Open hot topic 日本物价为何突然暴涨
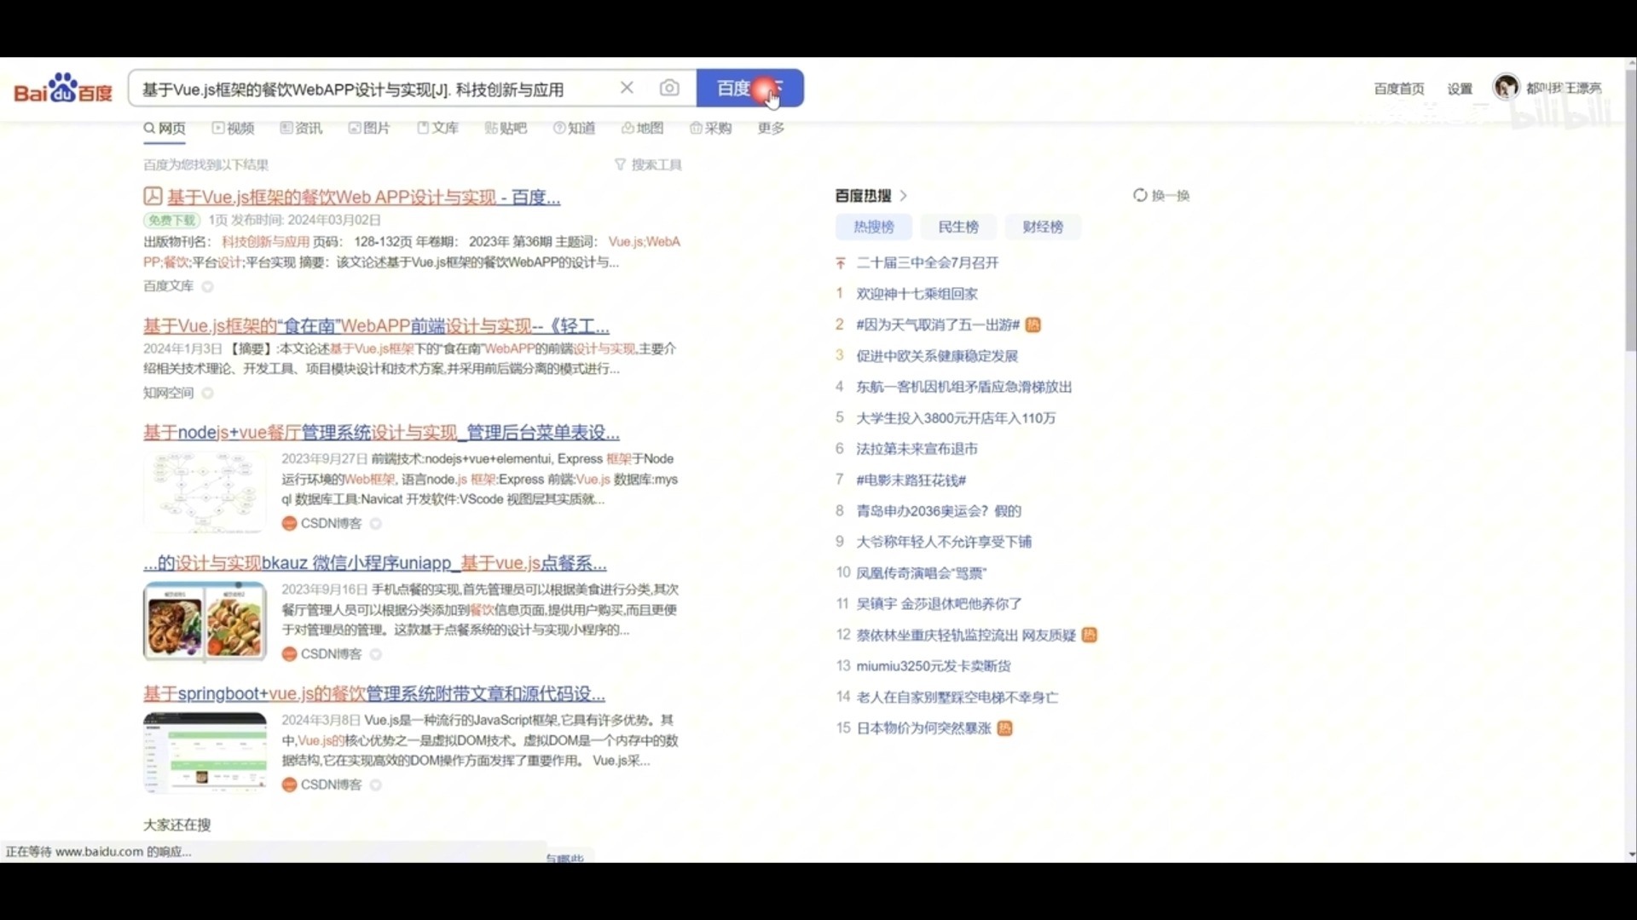 point(924,728)
